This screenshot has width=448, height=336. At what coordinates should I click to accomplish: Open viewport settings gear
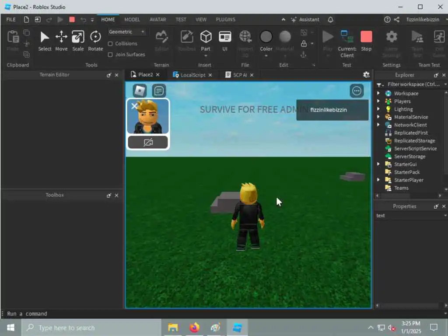coord(366,75)
